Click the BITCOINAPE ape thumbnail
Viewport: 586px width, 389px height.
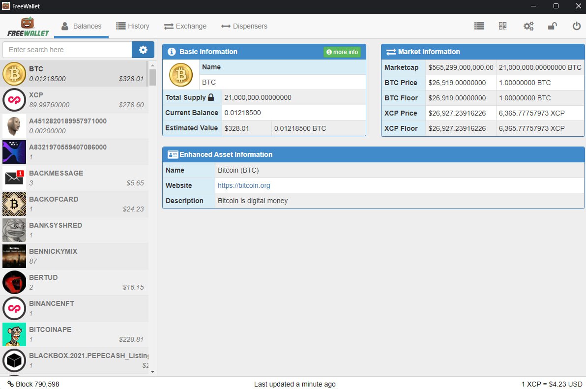pos(14,334)
